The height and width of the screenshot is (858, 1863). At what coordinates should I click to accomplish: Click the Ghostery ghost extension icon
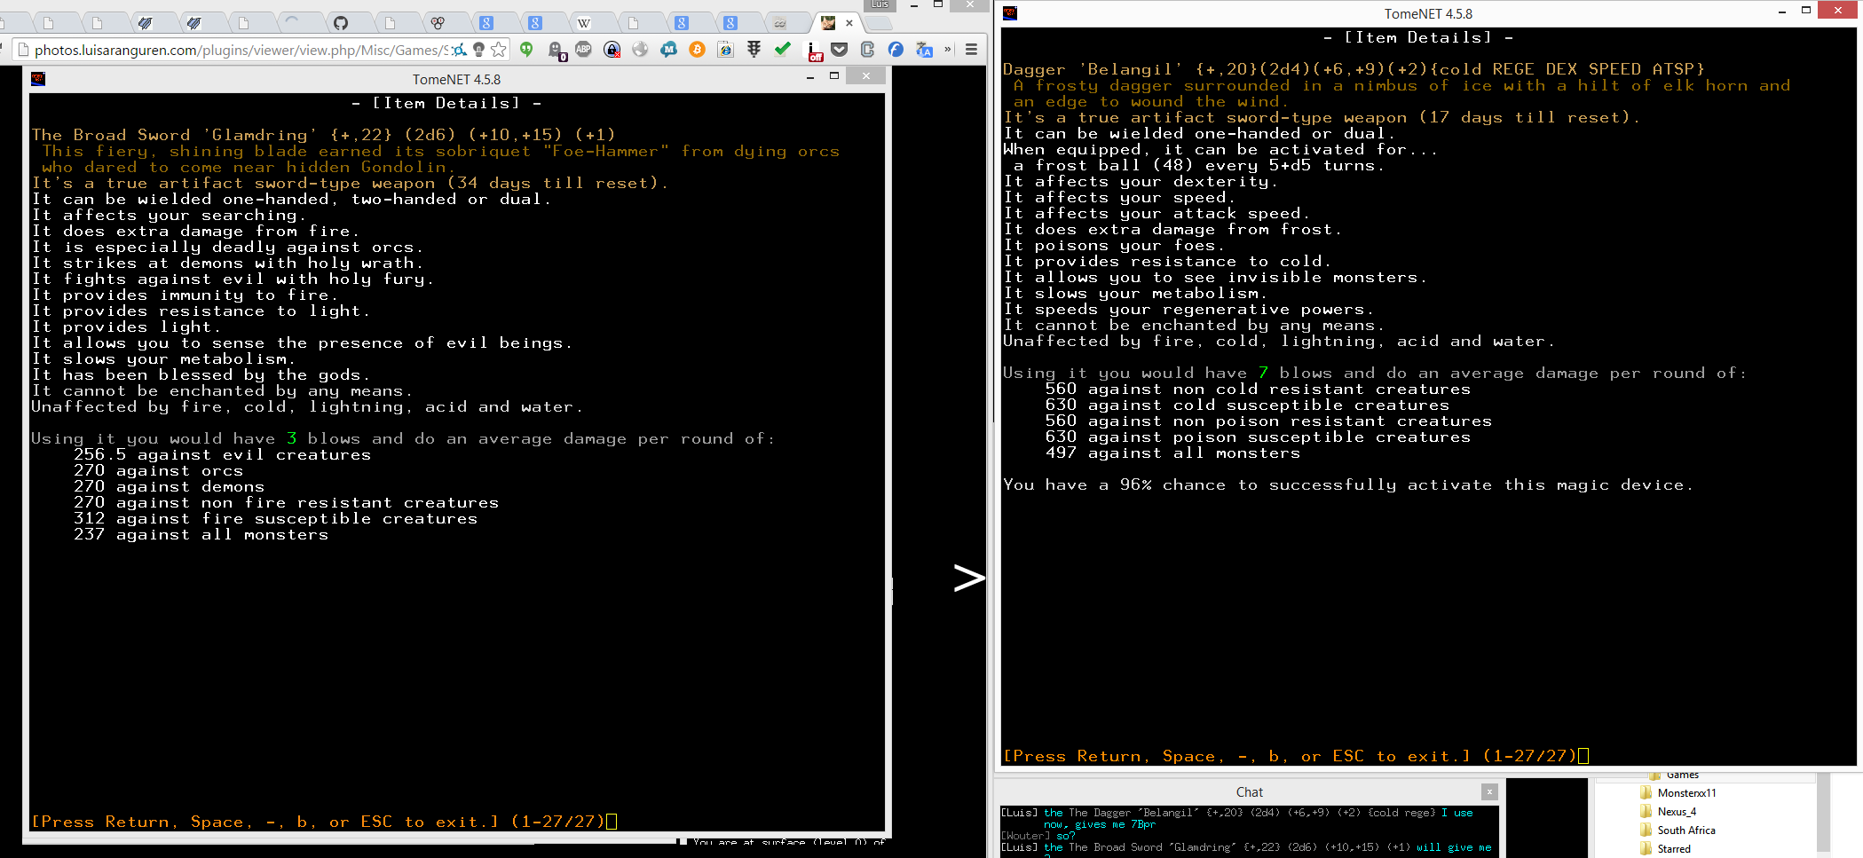pyautogui.click(x=556, y=51)
